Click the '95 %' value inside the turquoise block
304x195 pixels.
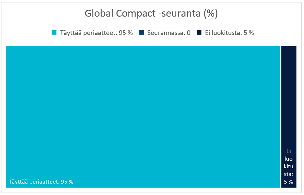click(x=67, y=182)
